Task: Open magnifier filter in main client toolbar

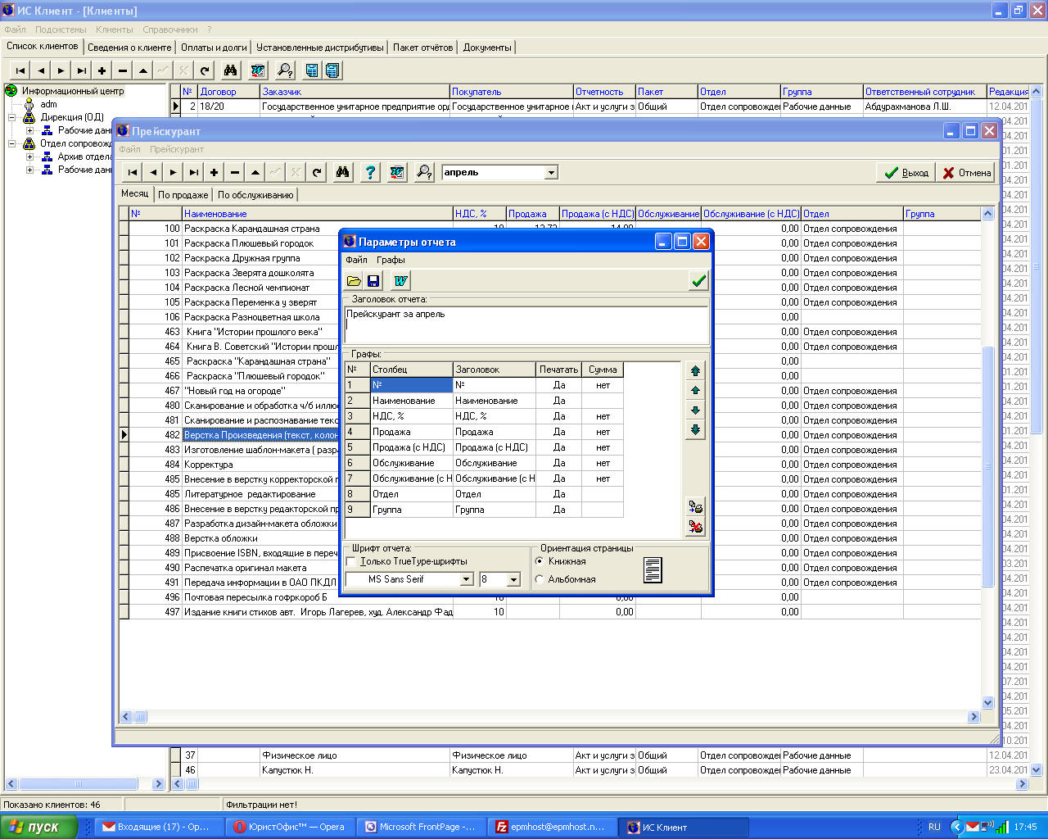Action: pyautogui.click(x=285, y=70)
